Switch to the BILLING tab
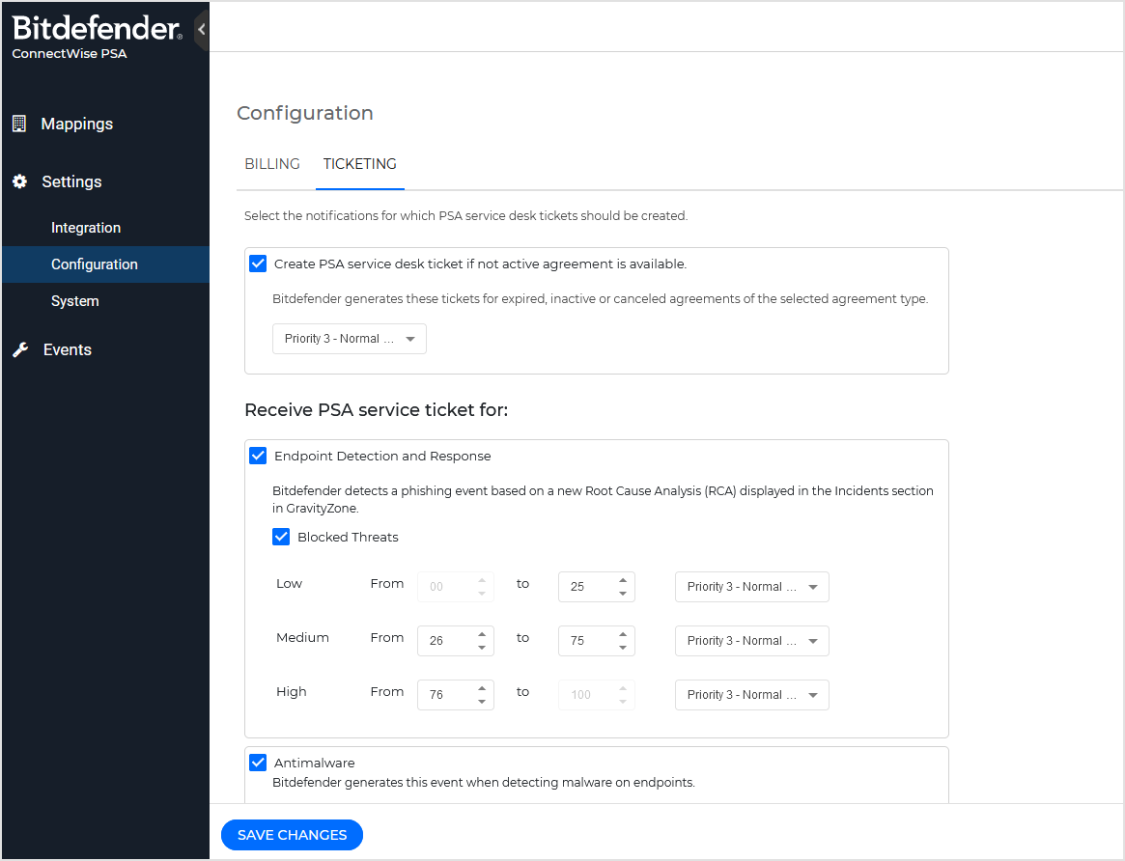1125x861 pixels. (x=271, y=164)
